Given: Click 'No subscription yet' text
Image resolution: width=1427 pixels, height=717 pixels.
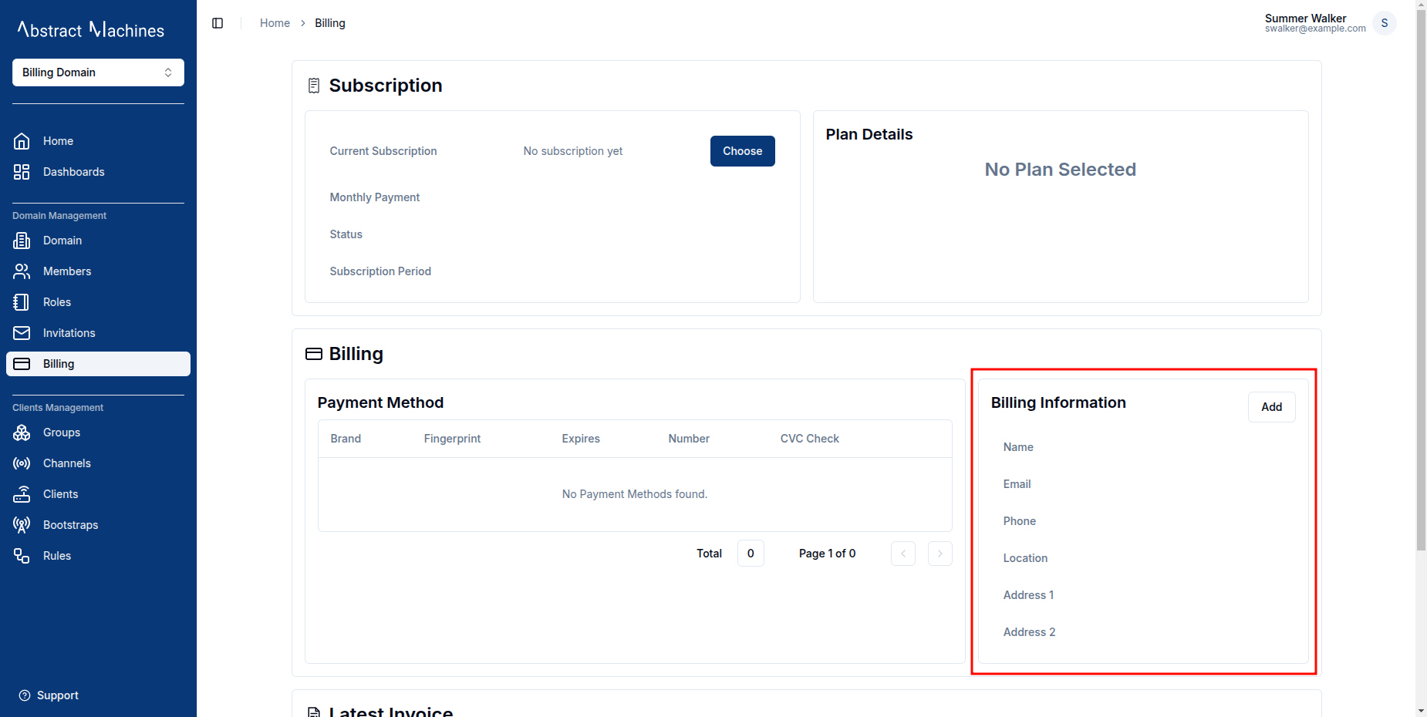Looking at the screenshot, I should pyautogui.click(x=573, y=151).
